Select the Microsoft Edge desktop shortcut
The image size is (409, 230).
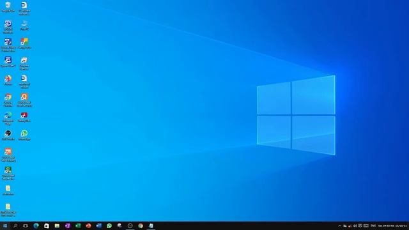(8, 118)
